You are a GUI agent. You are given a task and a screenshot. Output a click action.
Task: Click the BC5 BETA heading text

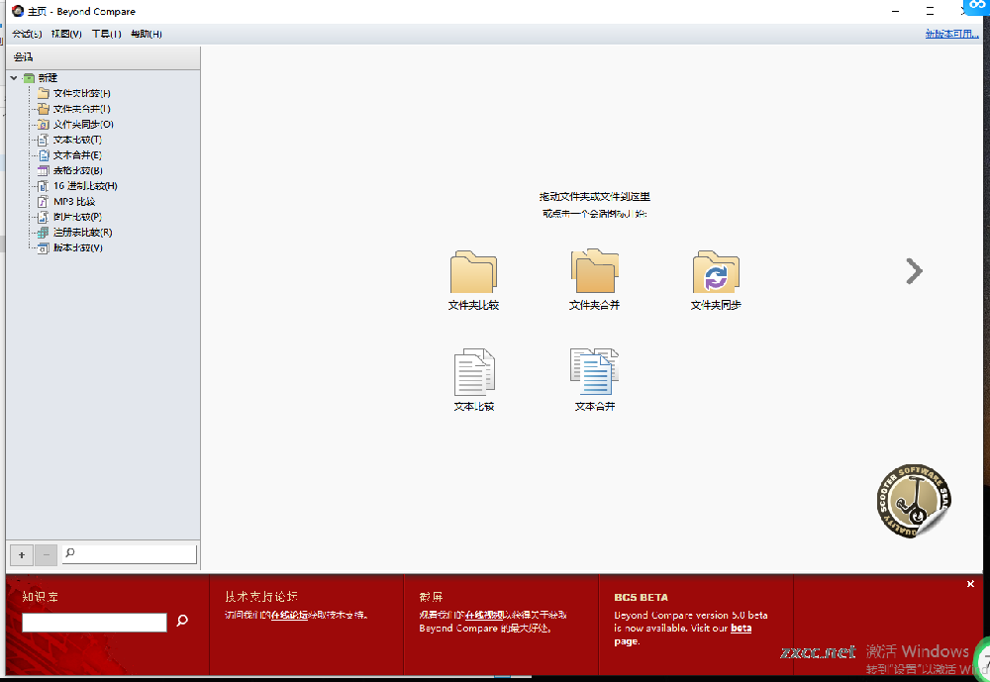(641, 598)
